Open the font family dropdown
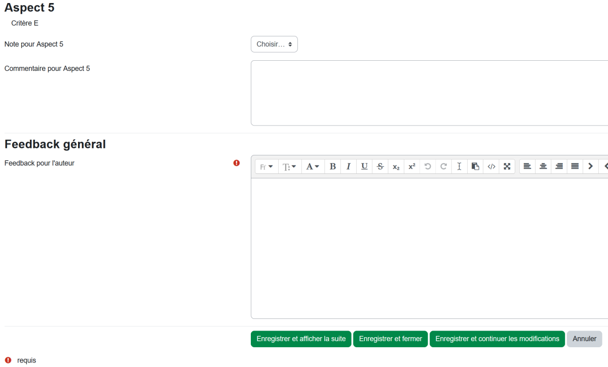The image size is (608, 367). [267, 167]
